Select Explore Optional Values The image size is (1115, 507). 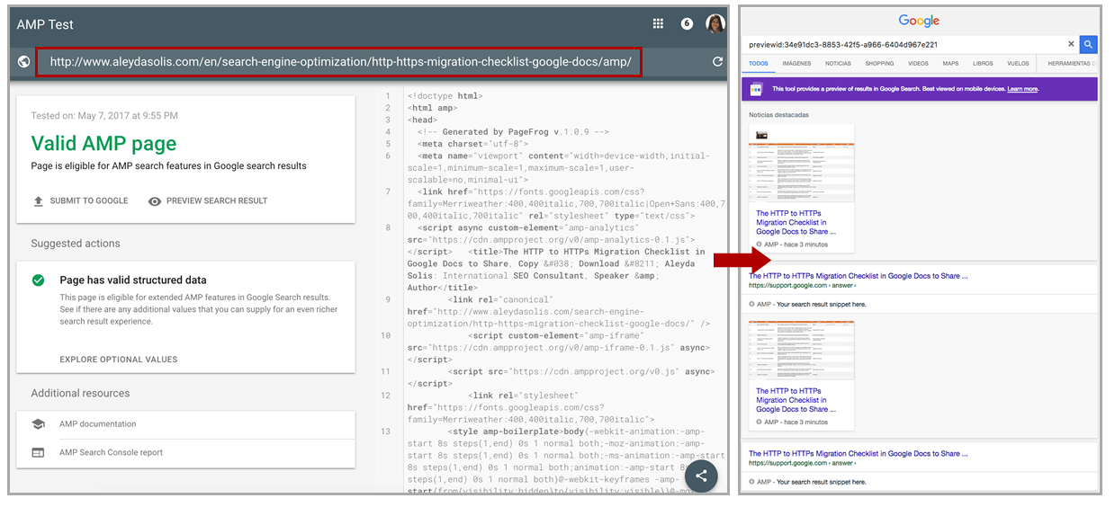tap(119, 360)
